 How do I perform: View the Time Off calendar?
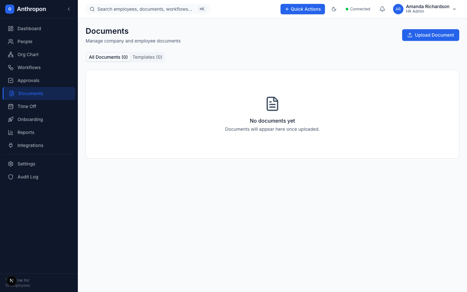point(27,106)
